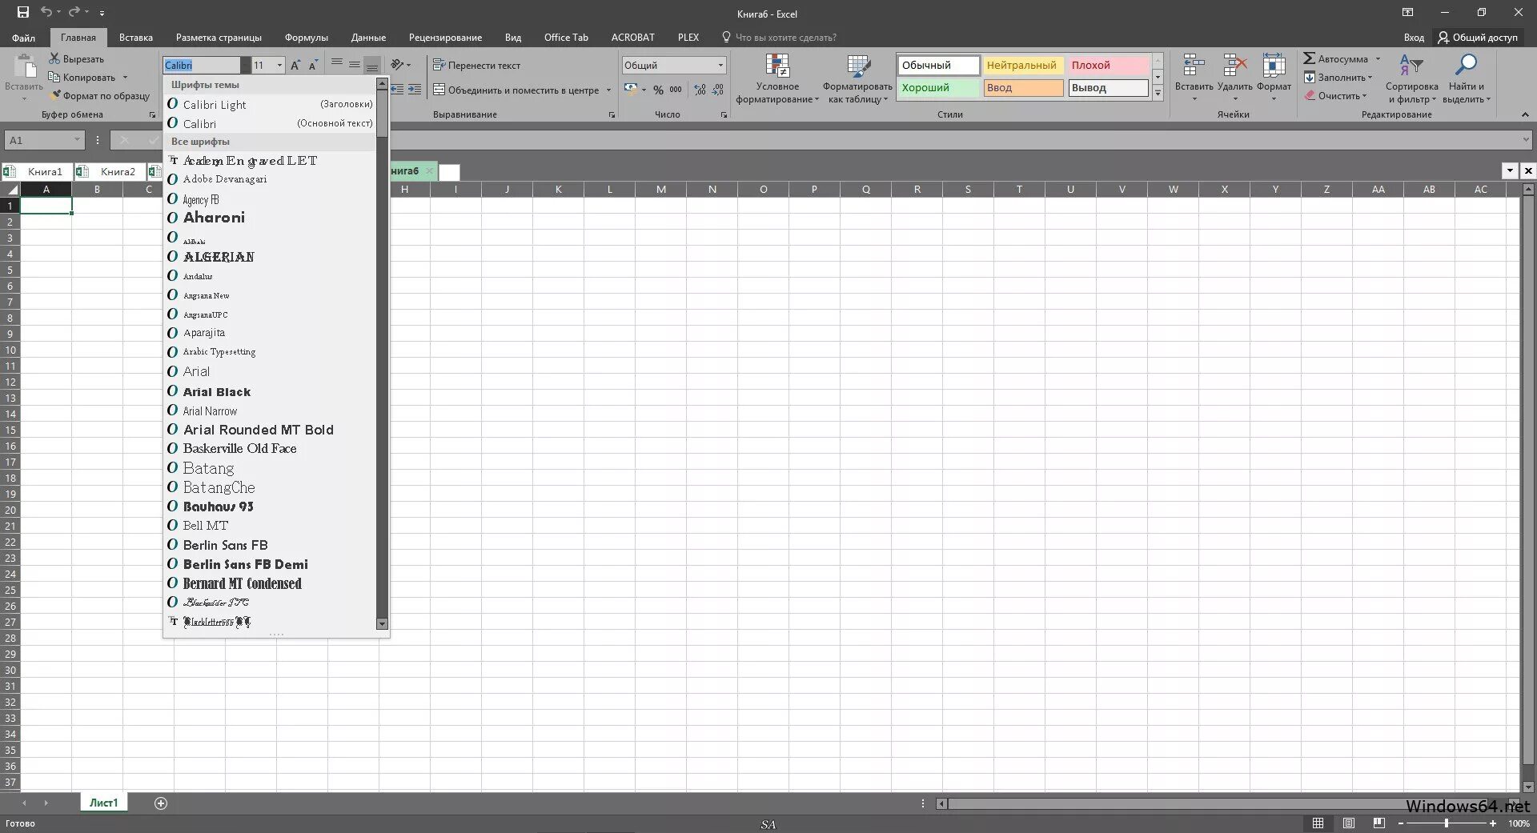Increase the font size with the larger A
1537x833 pixels.
tap(295, 65)
